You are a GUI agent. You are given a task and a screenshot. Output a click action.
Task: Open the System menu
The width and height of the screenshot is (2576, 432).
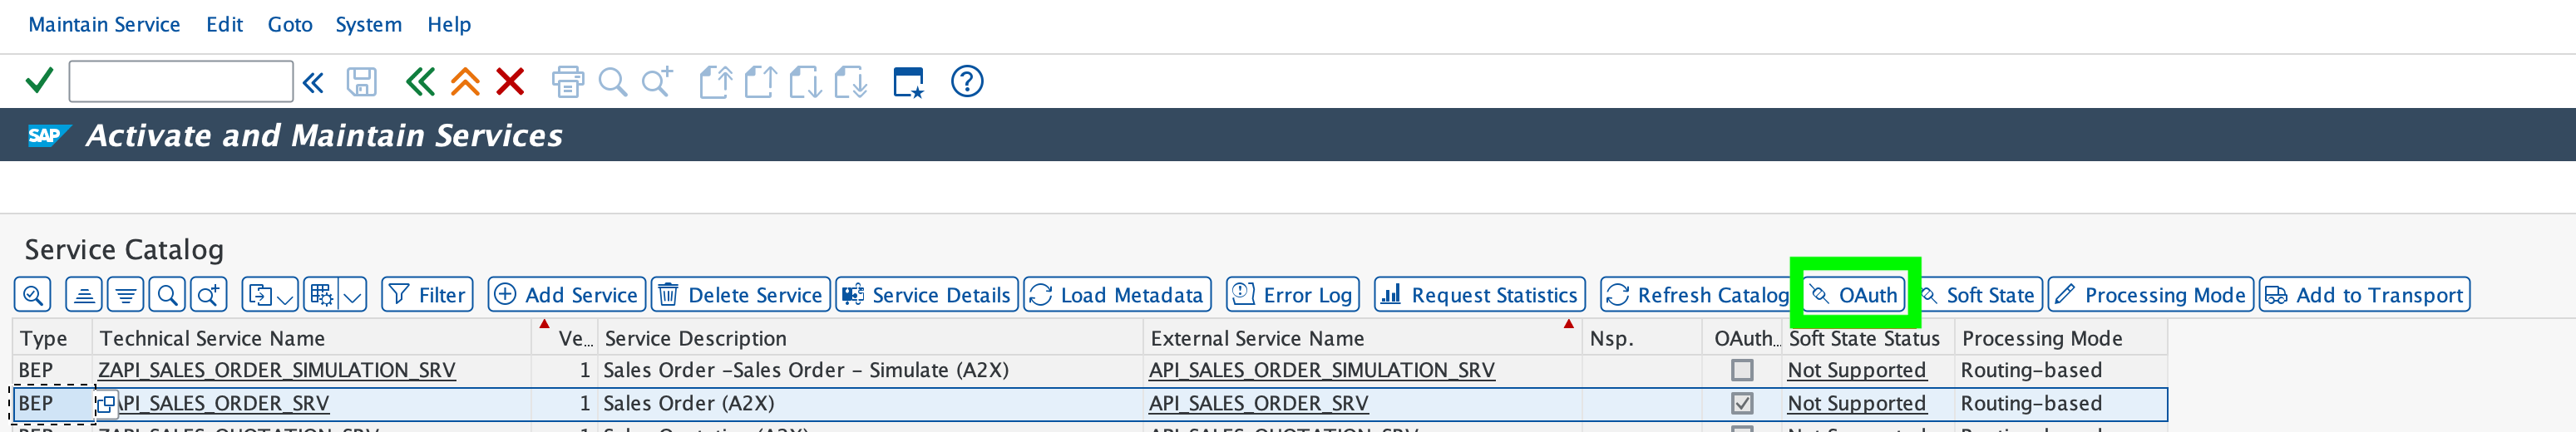click(x=368, y=24)
